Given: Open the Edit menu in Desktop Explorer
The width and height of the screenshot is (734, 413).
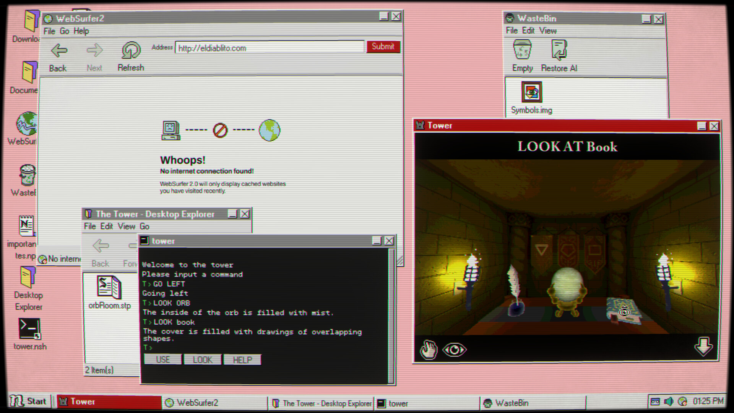Looking at the screenshot, I should (106, 226).
